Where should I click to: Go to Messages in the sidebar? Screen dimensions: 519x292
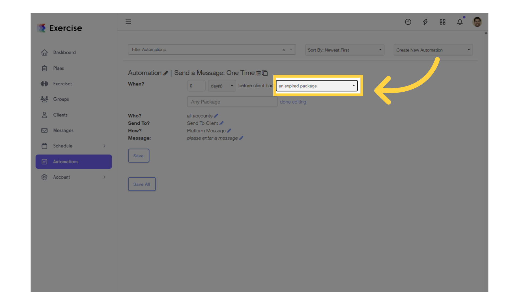[x=63, y=130]
